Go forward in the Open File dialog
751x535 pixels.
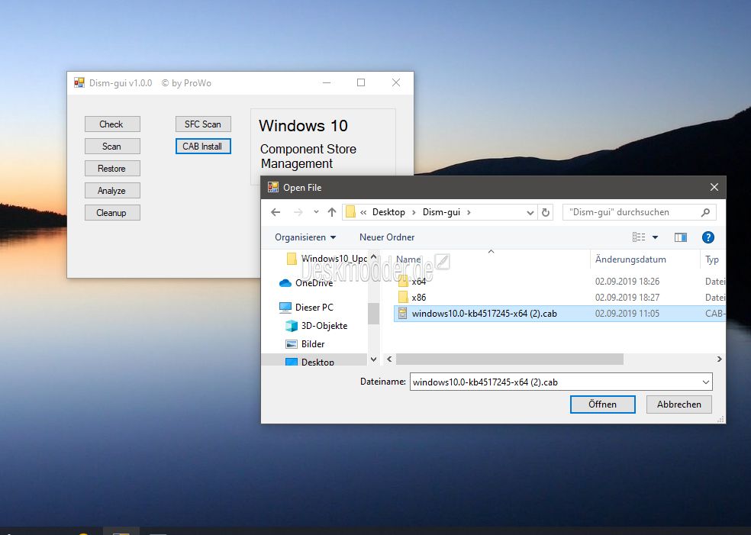[298, 212]
